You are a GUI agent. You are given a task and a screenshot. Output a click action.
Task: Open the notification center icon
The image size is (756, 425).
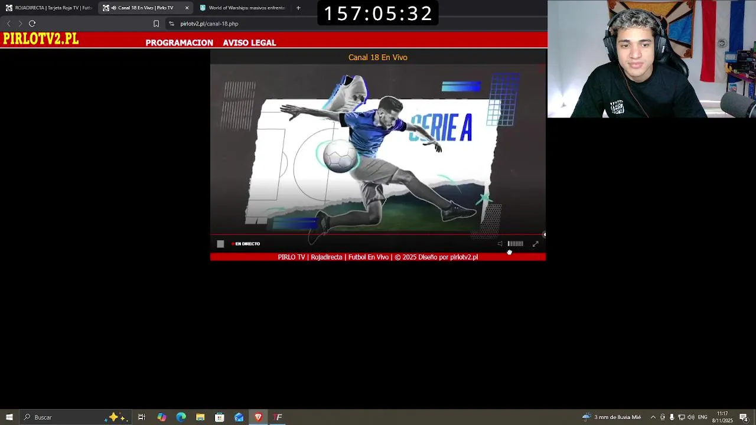click(x=744, y=417)
